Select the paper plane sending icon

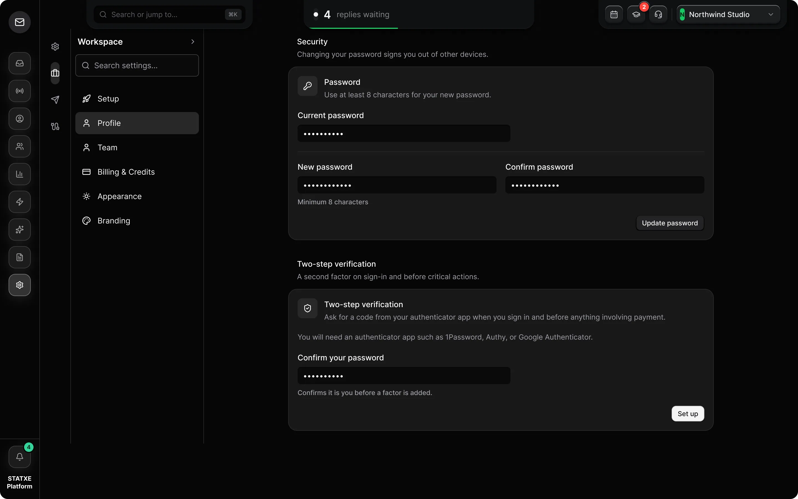point(55,100)
